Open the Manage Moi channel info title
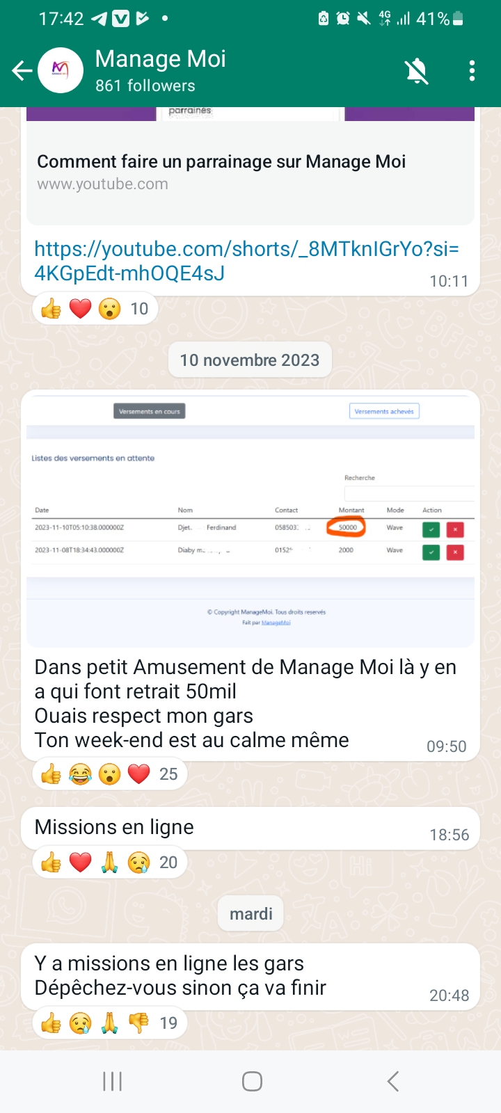 pyautogui.click(x=160, y=59)
